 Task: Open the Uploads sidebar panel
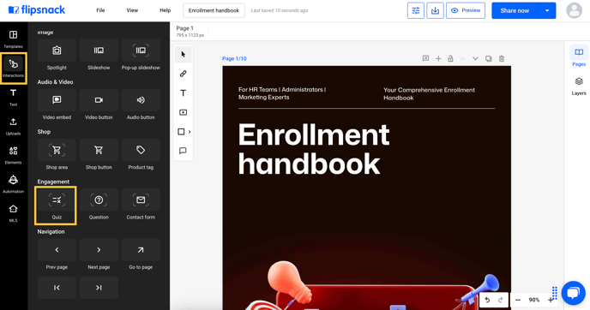[x=13, y=126]
